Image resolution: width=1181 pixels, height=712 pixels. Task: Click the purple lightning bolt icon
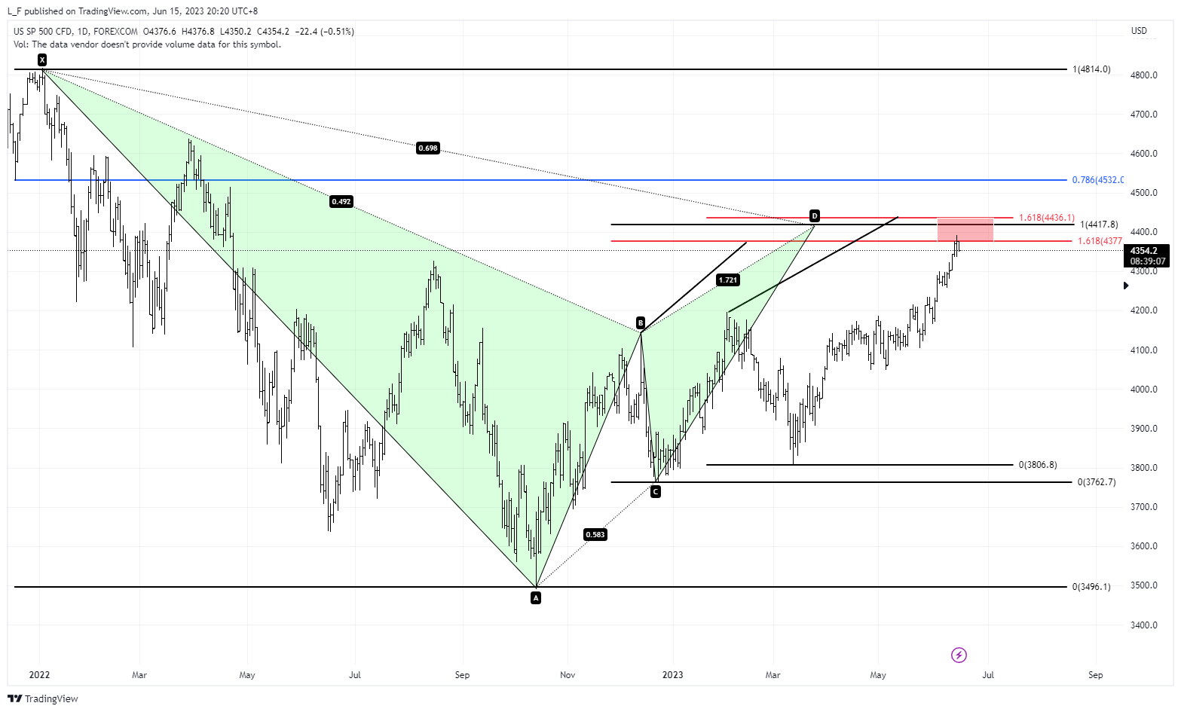(959, 655)
